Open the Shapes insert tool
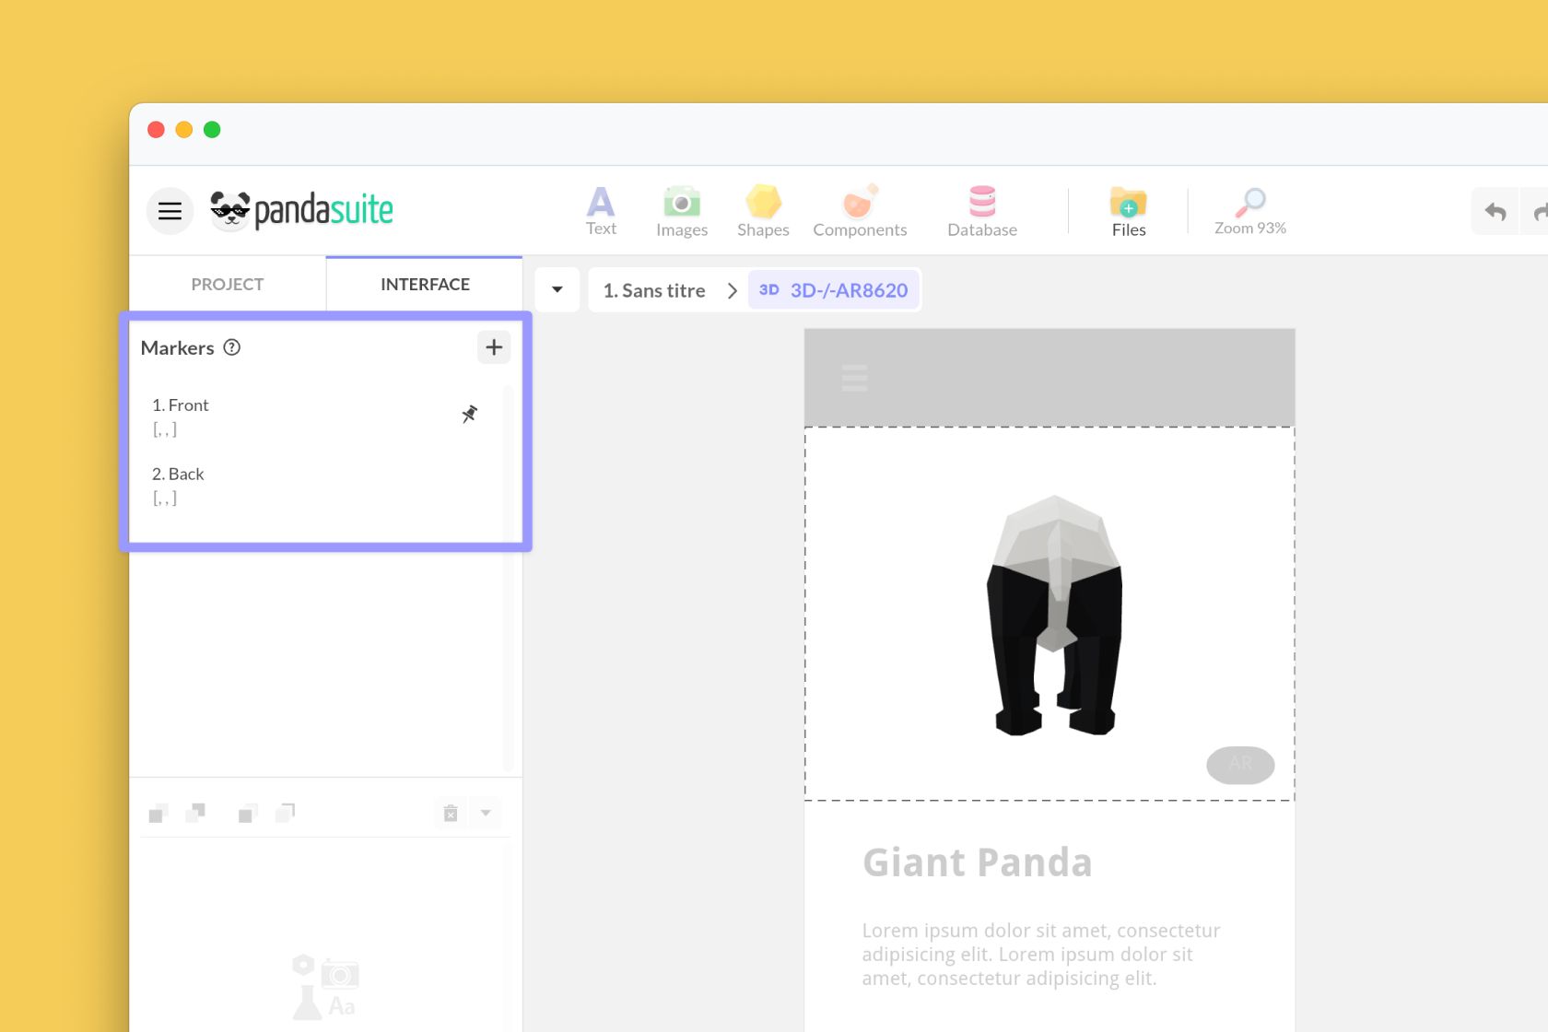Viewport: 1548px width, 1032px height. [763, 211]
